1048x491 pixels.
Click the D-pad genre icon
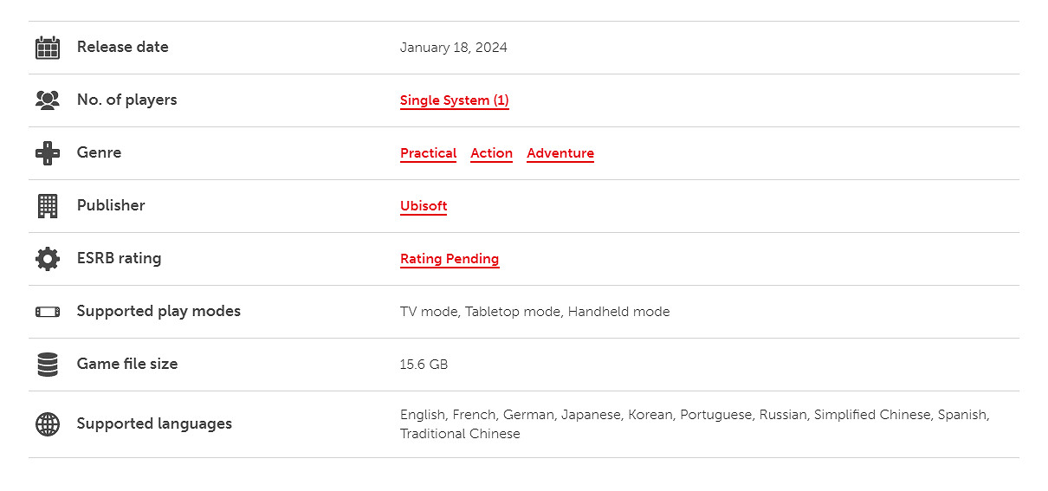48,153
